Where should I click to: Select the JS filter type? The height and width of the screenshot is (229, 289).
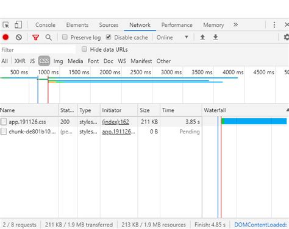tap(32, 61)
